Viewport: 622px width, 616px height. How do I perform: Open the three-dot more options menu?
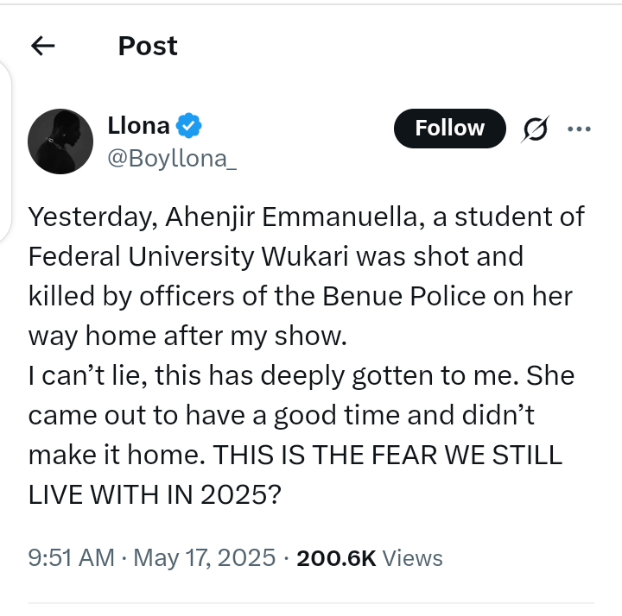pos(578,129)
